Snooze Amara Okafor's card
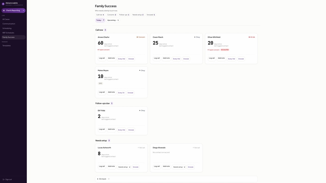This screenshot has width=326, height=183. point(131,59)
